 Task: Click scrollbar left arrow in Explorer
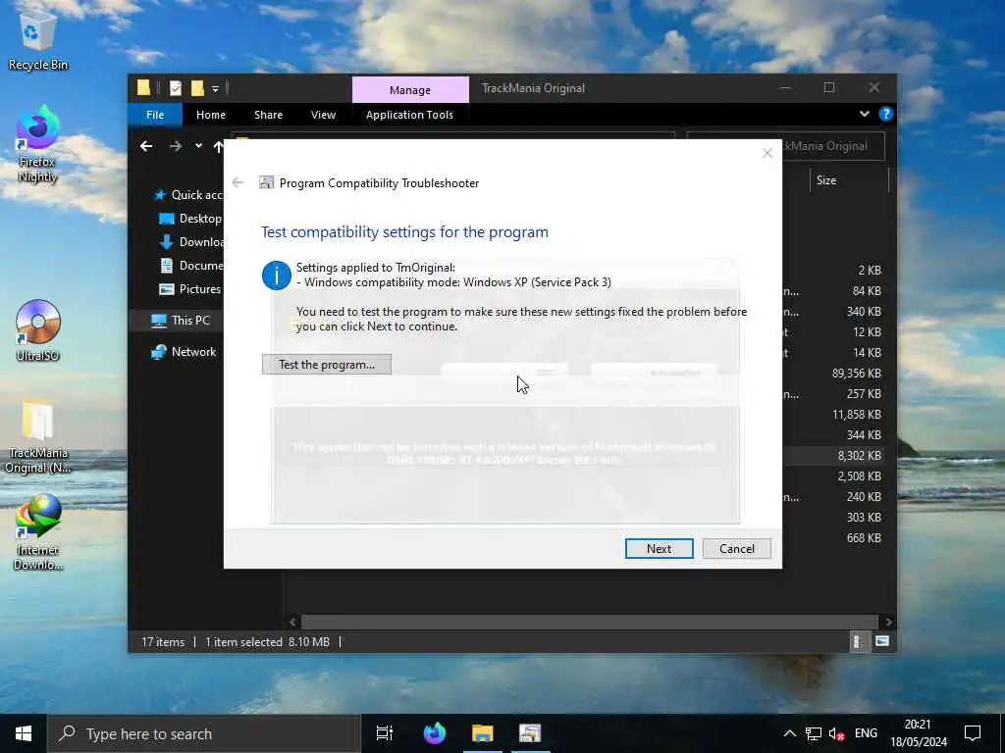point(292,622)
